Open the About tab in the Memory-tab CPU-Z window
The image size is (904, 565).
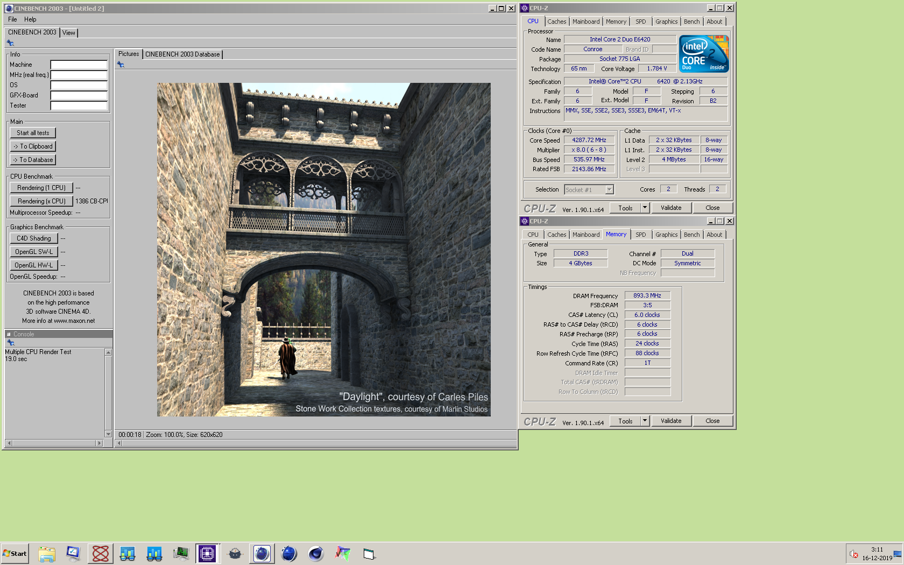(715, 235)
